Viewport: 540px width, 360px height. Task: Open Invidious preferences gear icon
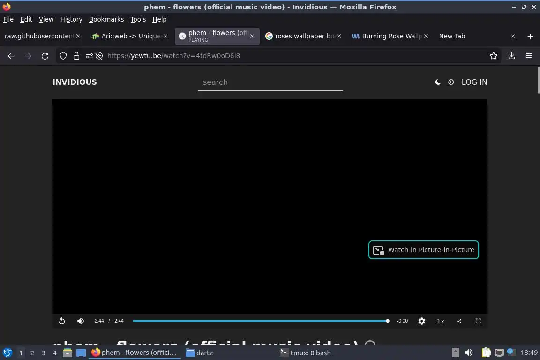[x=451, y=82]
